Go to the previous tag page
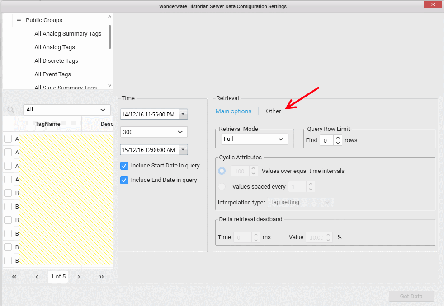This screenshot has height=306, width=444. point(37,277)
